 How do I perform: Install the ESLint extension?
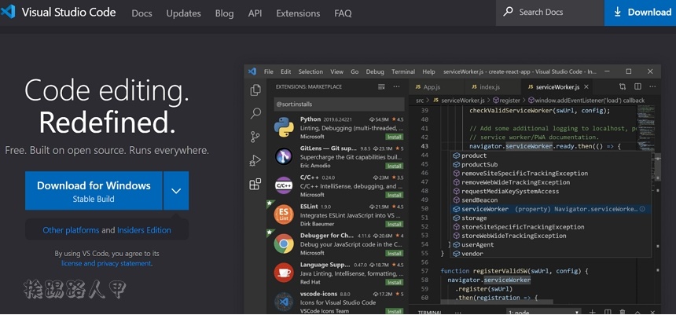pos(394,224)
